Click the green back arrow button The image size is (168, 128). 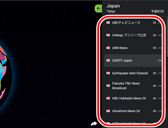pyautogui.click(x=98, y=8)
